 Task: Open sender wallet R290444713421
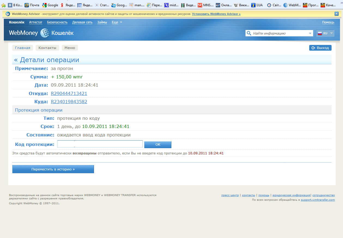click(69, 93)
